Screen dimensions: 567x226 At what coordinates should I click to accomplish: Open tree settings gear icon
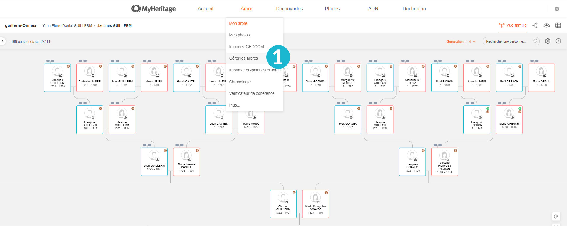(548, 41)
